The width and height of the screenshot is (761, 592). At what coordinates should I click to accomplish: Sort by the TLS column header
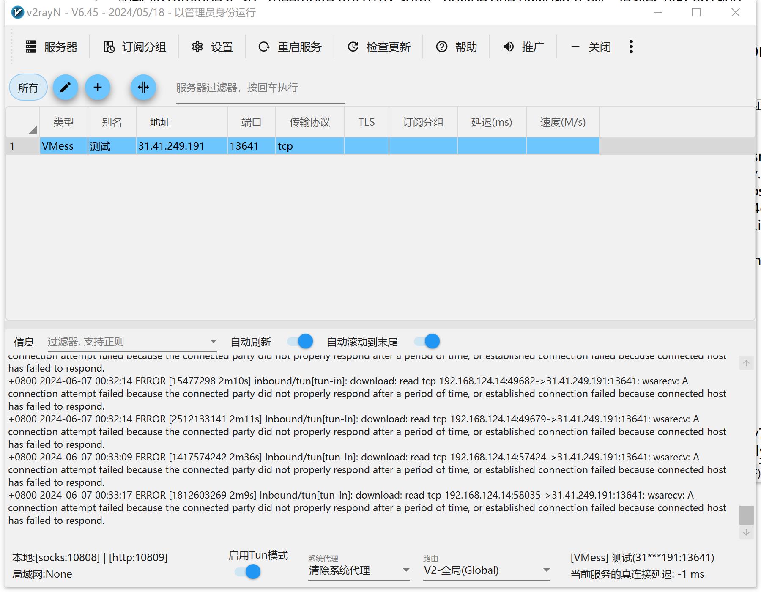coord(367,122)
